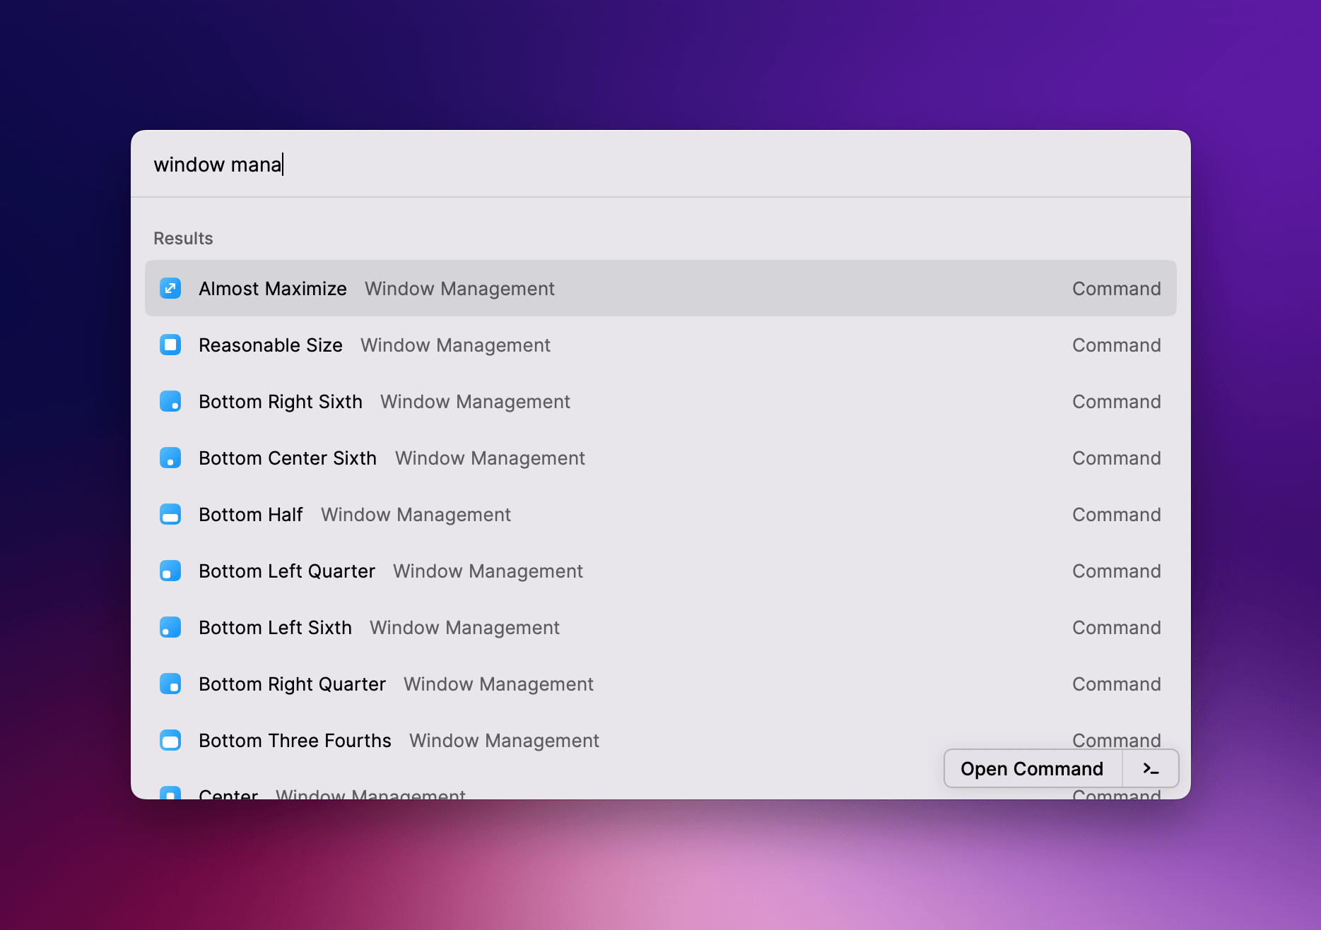
Task: Click the Bottom Three Fourths icon
Action: [x=170, y=740]
